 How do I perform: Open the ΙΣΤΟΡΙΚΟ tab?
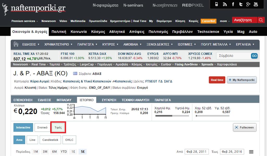tap(87, 100)
